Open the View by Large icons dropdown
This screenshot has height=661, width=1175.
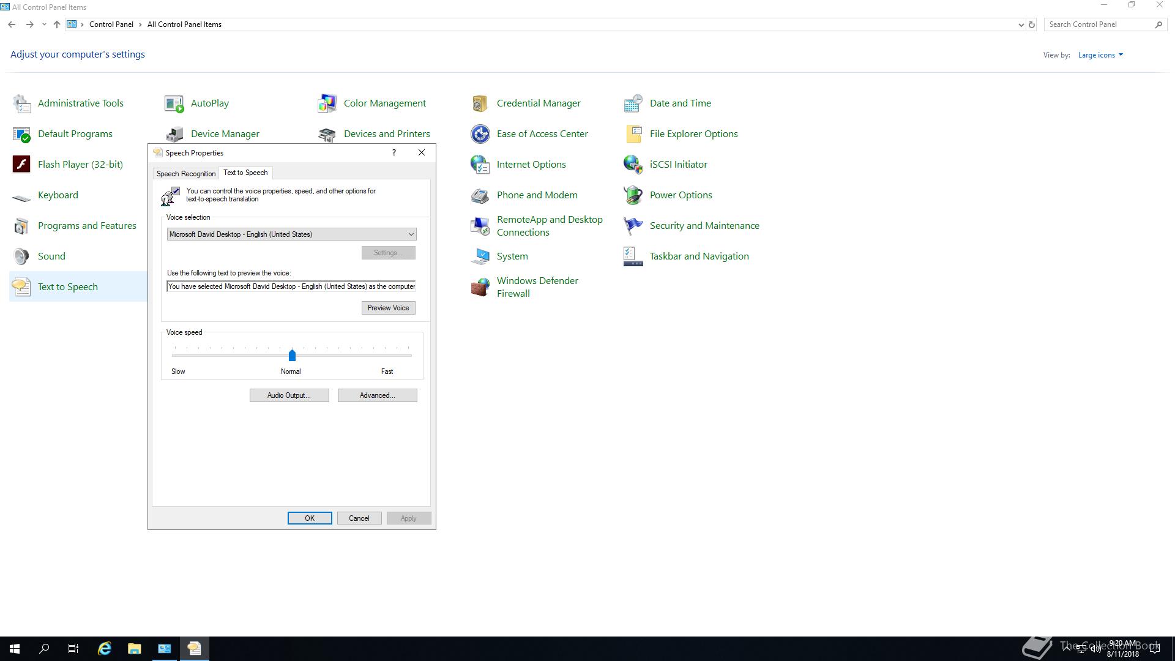(1100, 55)
